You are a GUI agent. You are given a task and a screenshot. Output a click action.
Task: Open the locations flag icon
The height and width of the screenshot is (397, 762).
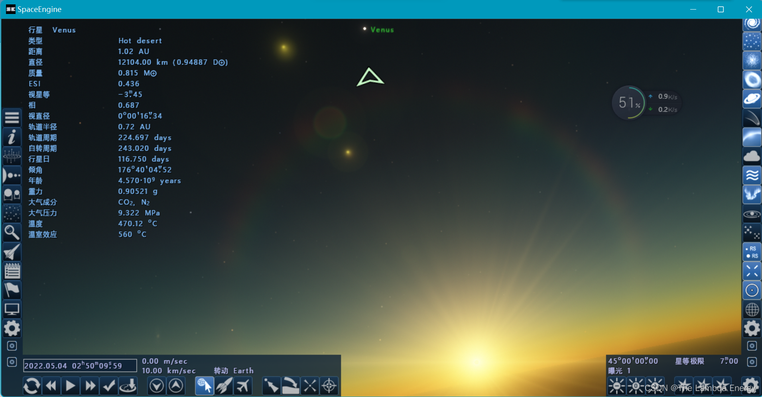click(12, 290)
